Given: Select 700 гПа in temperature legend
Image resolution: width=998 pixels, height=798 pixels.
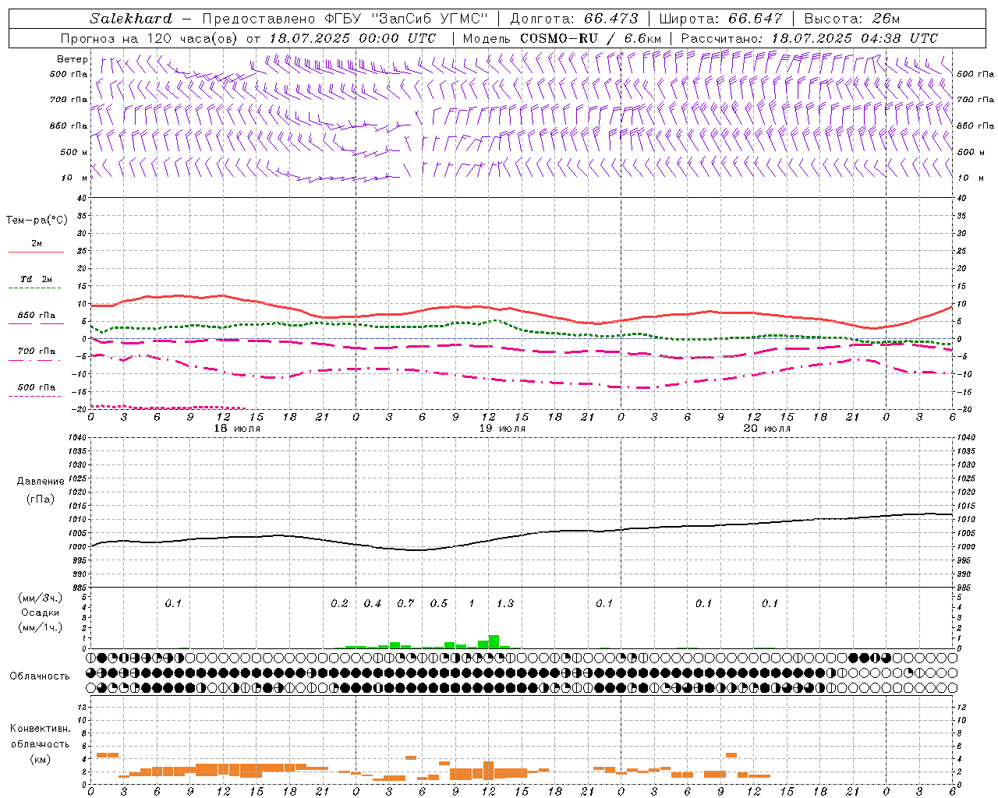Looking at the screenshot, I should point(37,351).
